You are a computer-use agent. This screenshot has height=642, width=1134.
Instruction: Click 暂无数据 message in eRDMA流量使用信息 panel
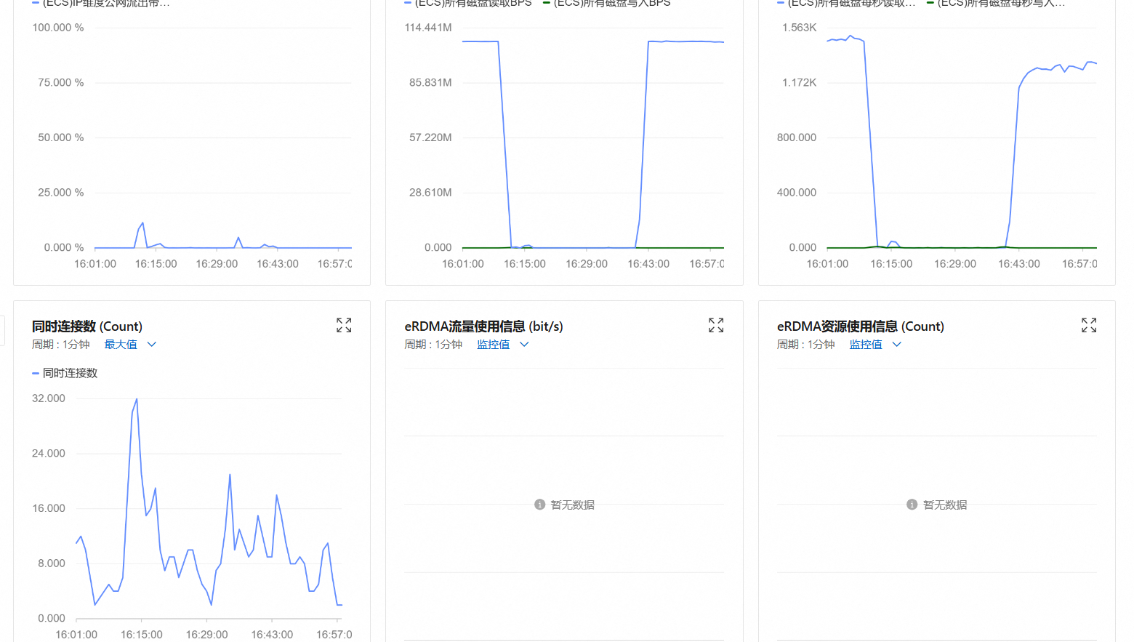572,505
